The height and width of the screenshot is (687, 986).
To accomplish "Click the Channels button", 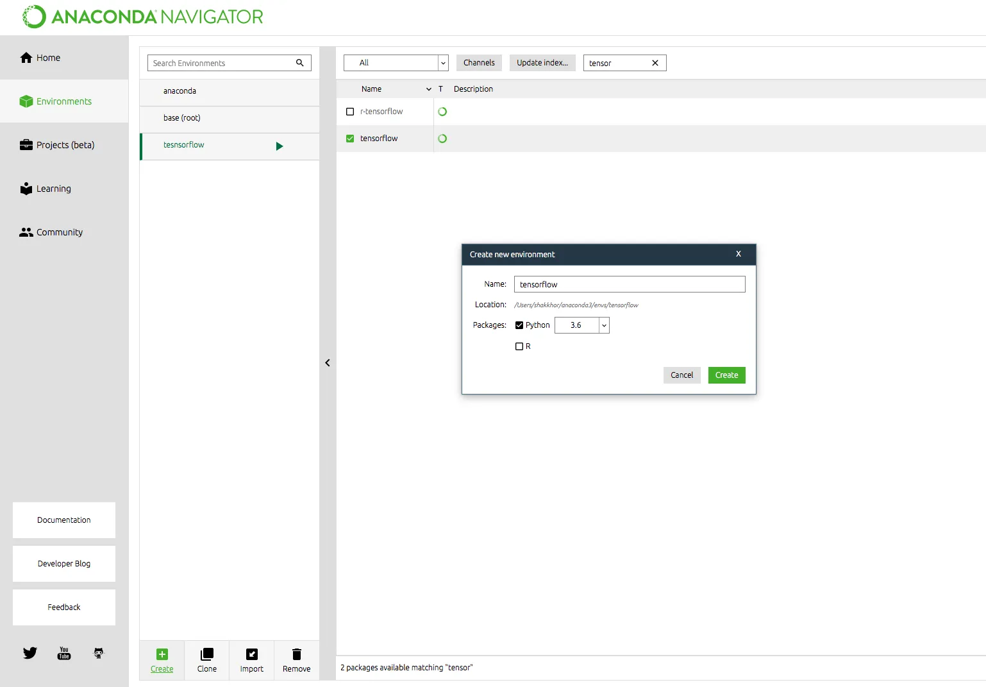I will point(479,63).
